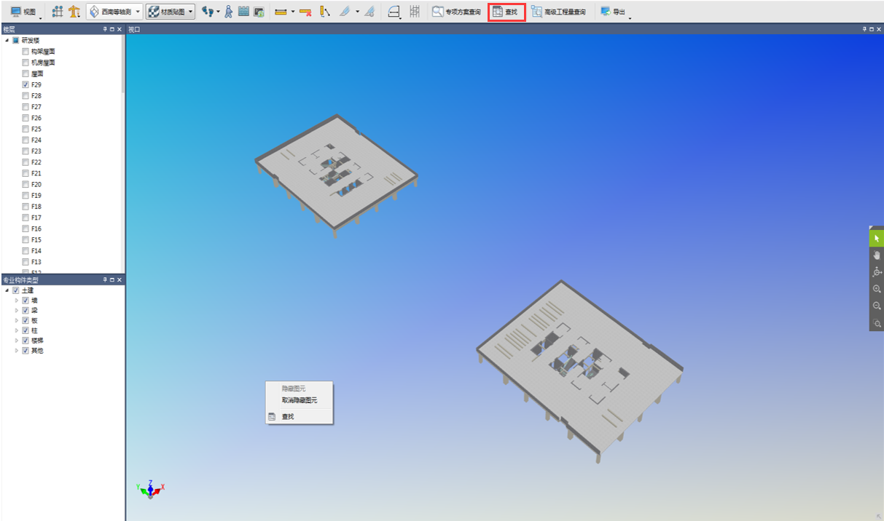
Task: Pin the 视口 viewport panel with pushpin icon
Action: [864, 29]
